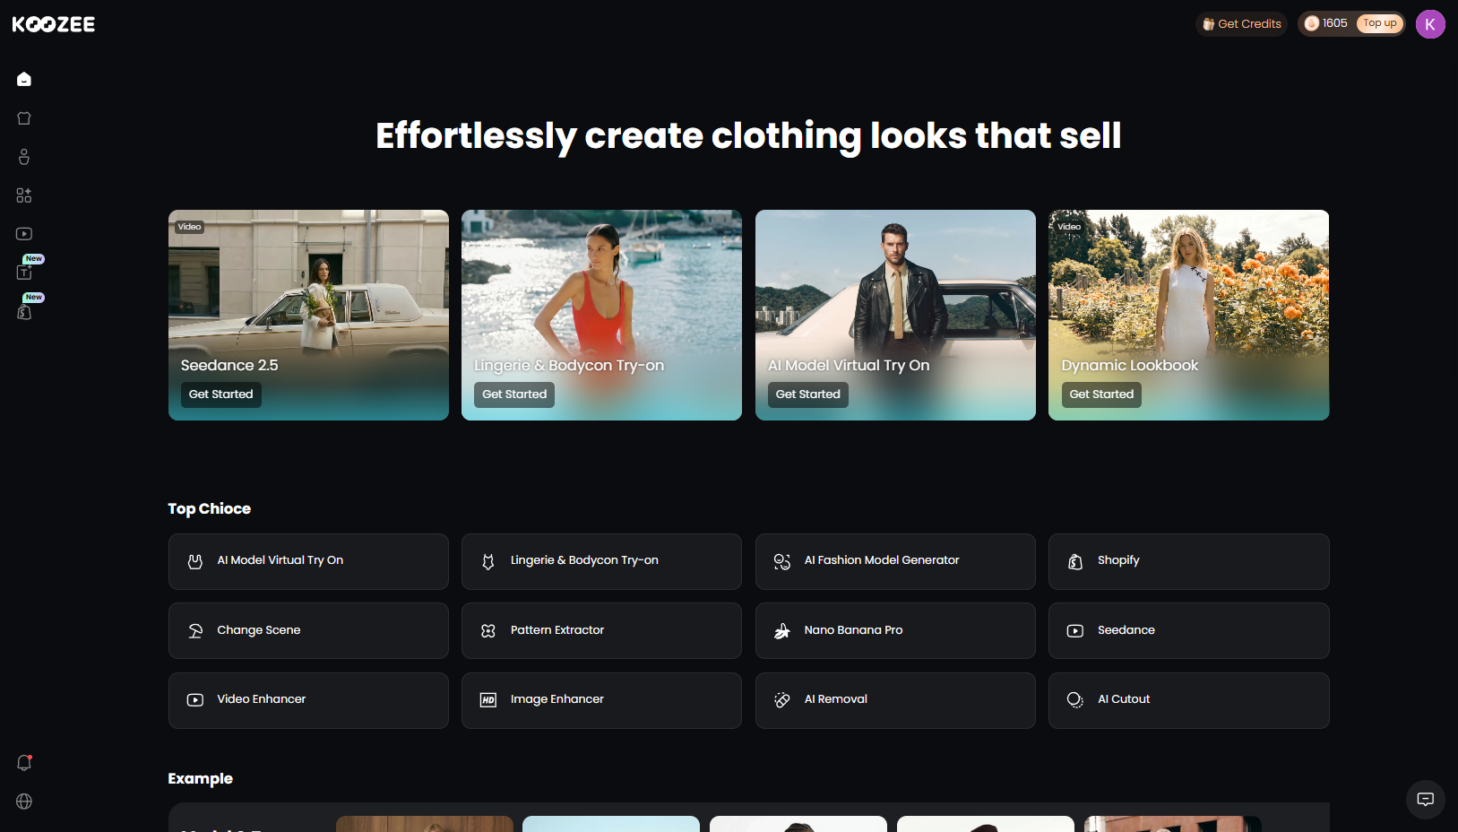Screen dimensions: 1458x832
Task: Click the AI Removal eraser icon
Action: (782, 700)
